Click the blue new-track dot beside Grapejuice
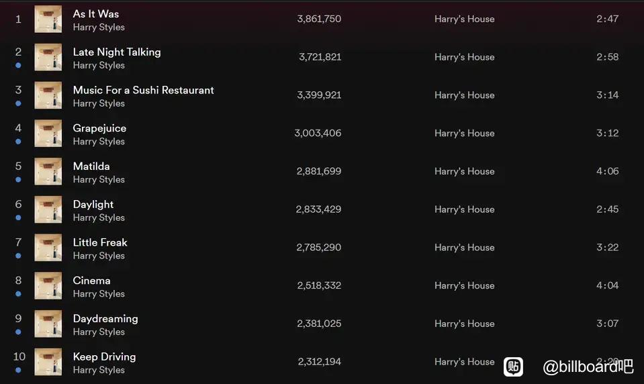The height and width of the screenshot is (384, 644). tap(18, 141)
